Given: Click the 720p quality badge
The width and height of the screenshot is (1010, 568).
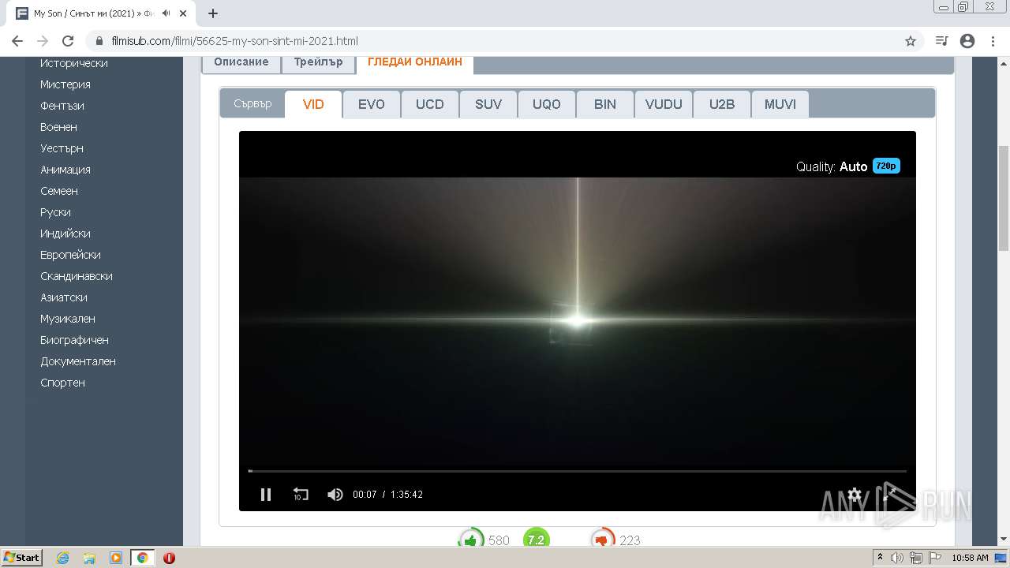Looking at the screenshot, I should click(886, 166).
